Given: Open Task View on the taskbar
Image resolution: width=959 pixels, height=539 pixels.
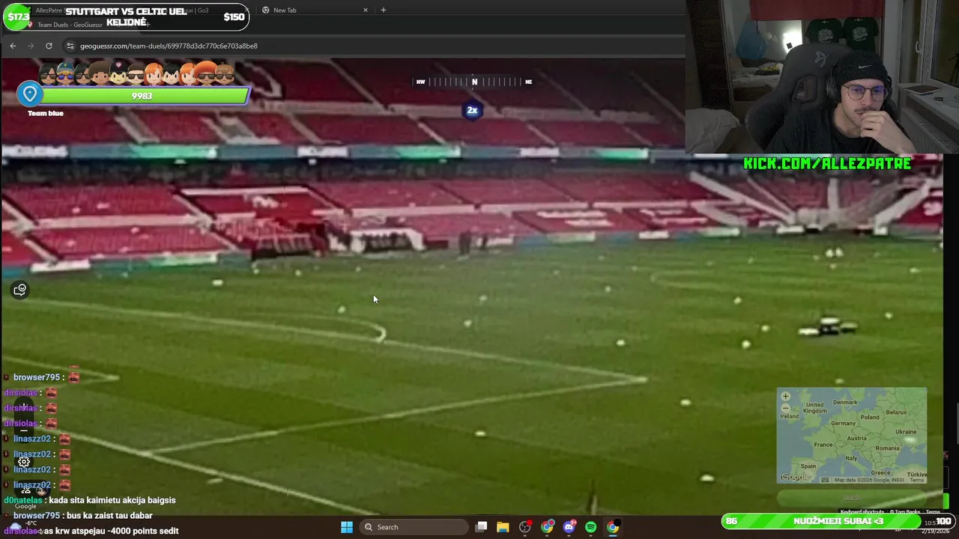Looking at the screenshot, I should 482,527.
